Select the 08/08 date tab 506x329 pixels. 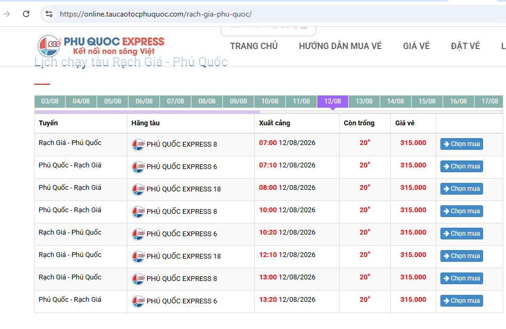207,101
